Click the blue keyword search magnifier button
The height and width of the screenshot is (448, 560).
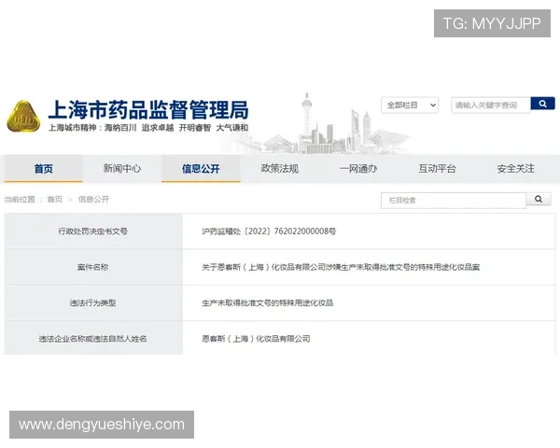pos(542,104)
